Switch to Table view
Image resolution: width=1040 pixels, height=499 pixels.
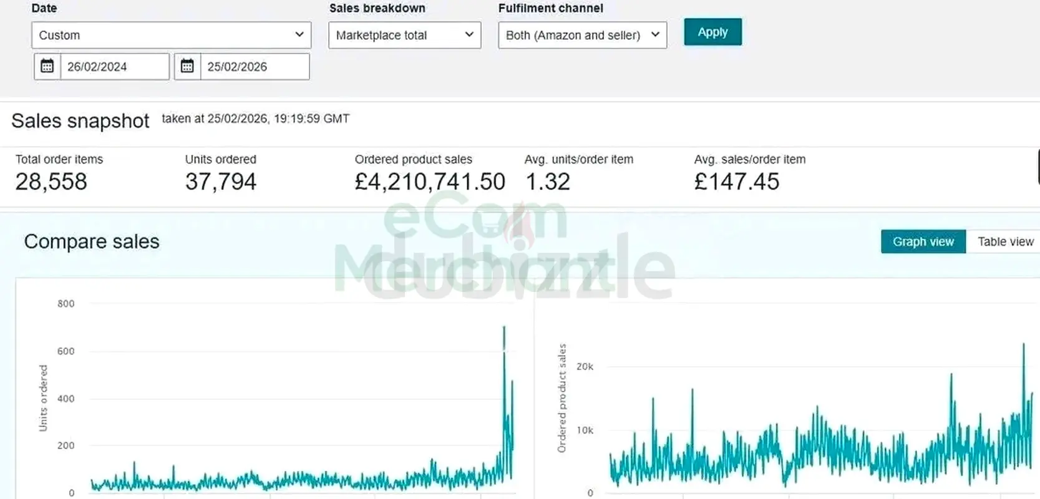coord(1004,242)
